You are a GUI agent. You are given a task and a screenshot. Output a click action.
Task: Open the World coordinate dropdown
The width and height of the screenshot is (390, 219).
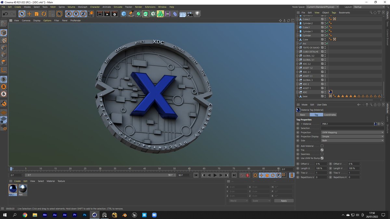(x=238, y=201)
